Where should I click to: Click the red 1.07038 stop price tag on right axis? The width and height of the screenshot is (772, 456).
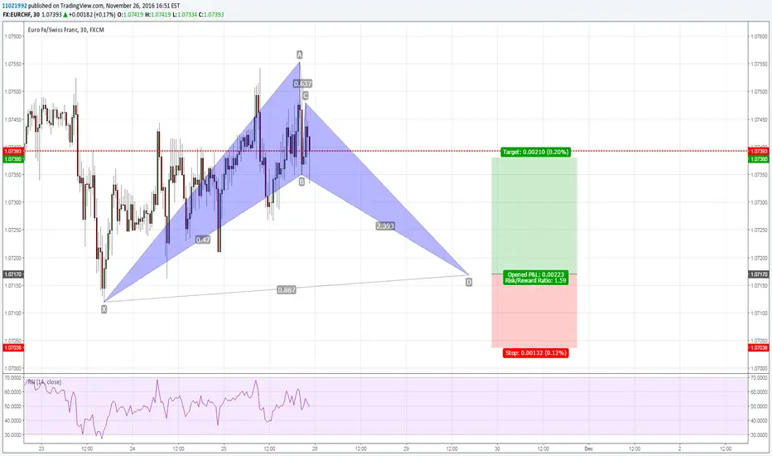coord(758,347)
